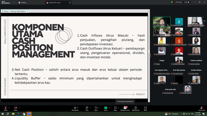The image size is (207, 116).
Task: Click the shared screen scrollbar up arrow
Action: pos(149,14)
